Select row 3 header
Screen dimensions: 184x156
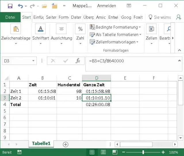(x=5, y=98)
